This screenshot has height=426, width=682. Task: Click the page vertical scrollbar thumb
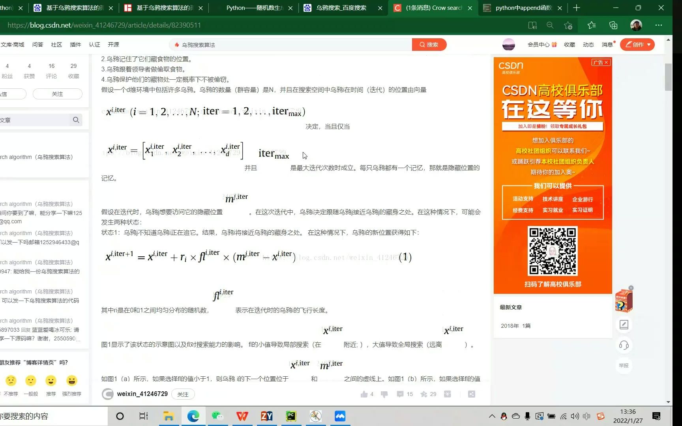coord(668,77)
